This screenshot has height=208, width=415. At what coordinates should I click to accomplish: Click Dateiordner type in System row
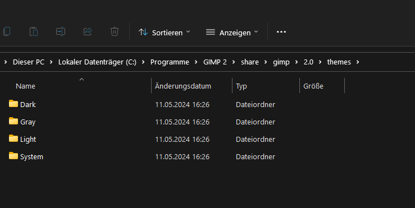(x=256, y=157)
